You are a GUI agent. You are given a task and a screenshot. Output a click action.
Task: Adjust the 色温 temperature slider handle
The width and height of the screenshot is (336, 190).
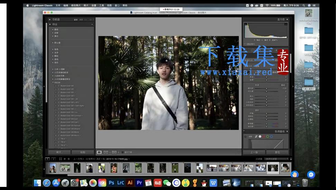coord(267,77)
